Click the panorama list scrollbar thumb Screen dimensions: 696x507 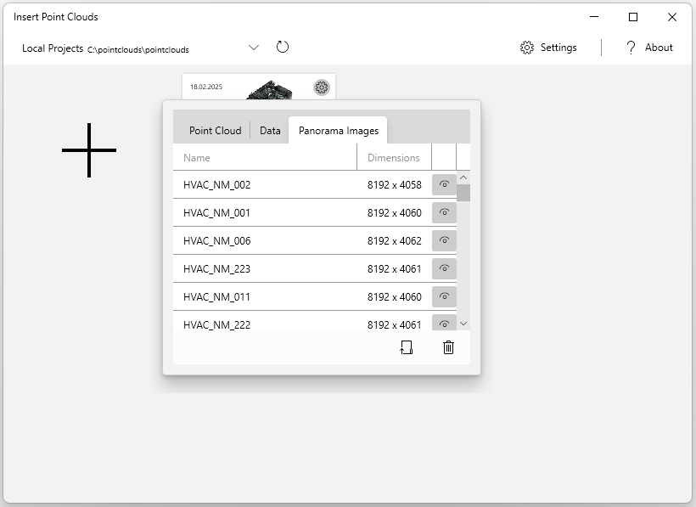pyautogui.click(x=463, y=193)
